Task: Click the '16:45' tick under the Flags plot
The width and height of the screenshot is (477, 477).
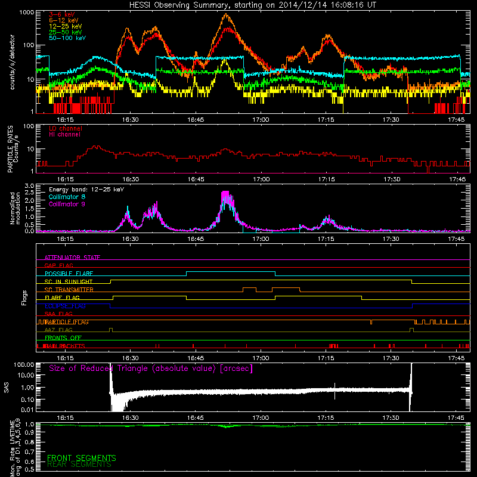Action: tap(196, 358)
